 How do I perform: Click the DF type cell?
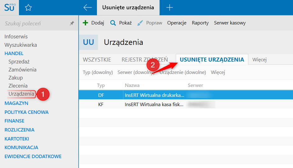pyautogui.click(x=101, y=95)
